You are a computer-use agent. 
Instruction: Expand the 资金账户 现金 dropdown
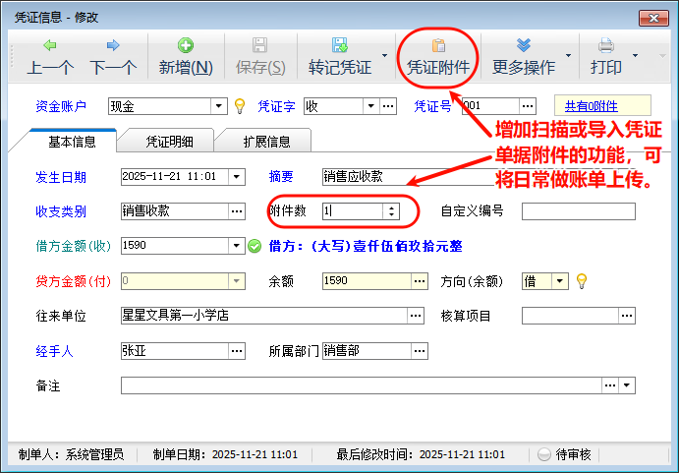pos(219,106)
